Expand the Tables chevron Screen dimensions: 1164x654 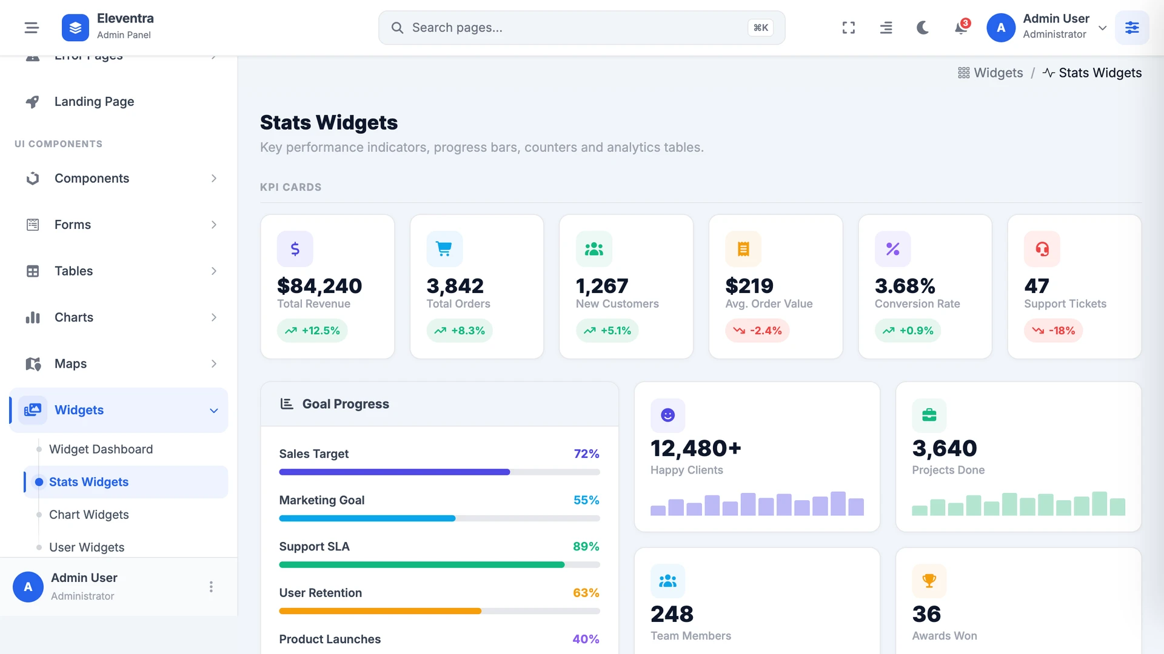[213, 271]
